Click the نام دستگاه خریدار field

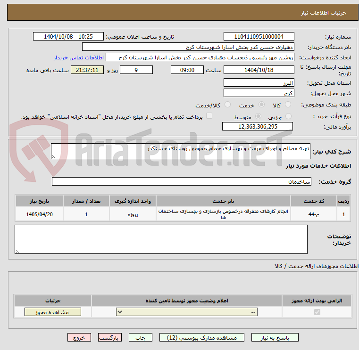point(188,47)
